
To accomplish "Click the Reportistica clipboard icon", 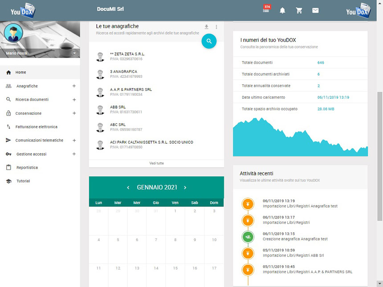I will [8, 167].
